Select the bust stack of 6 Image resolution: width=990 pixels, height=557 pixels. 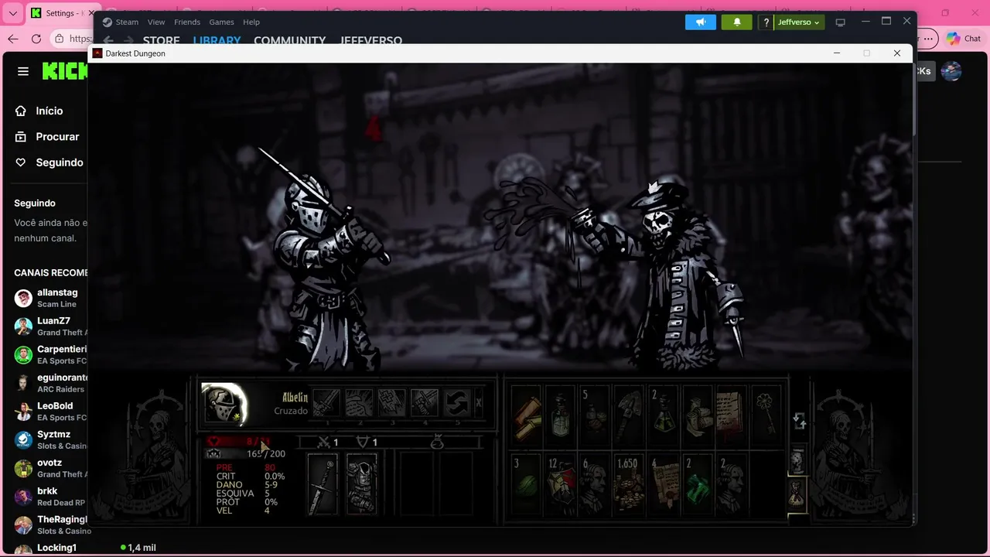[595, 484]
